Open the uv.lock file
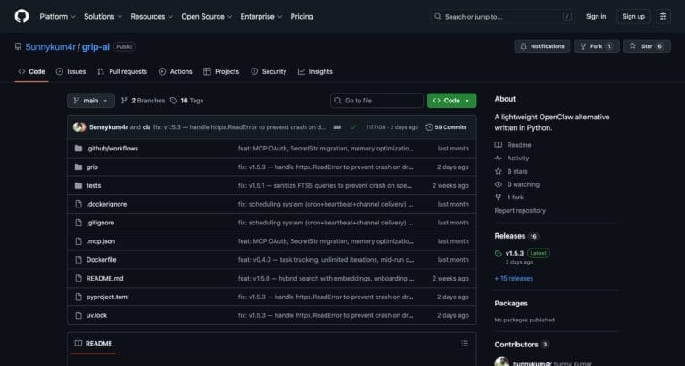The height and width of the screenshot is (366, 685). 96,315
